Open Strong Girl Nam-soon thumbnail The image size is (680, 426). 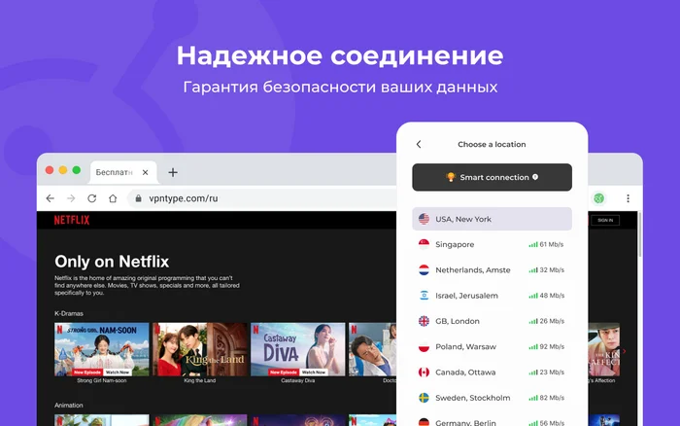[x=101, y=349]
